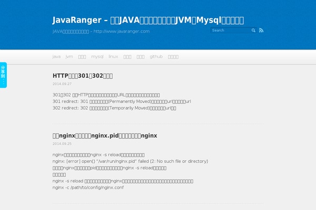
Task: Open the menu item just before github
Action: 141,57
